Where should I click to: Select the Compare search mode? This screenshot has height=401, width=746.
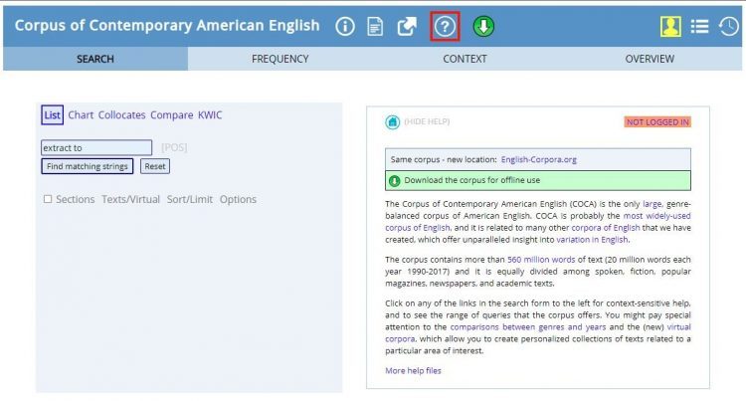(172, 115)
